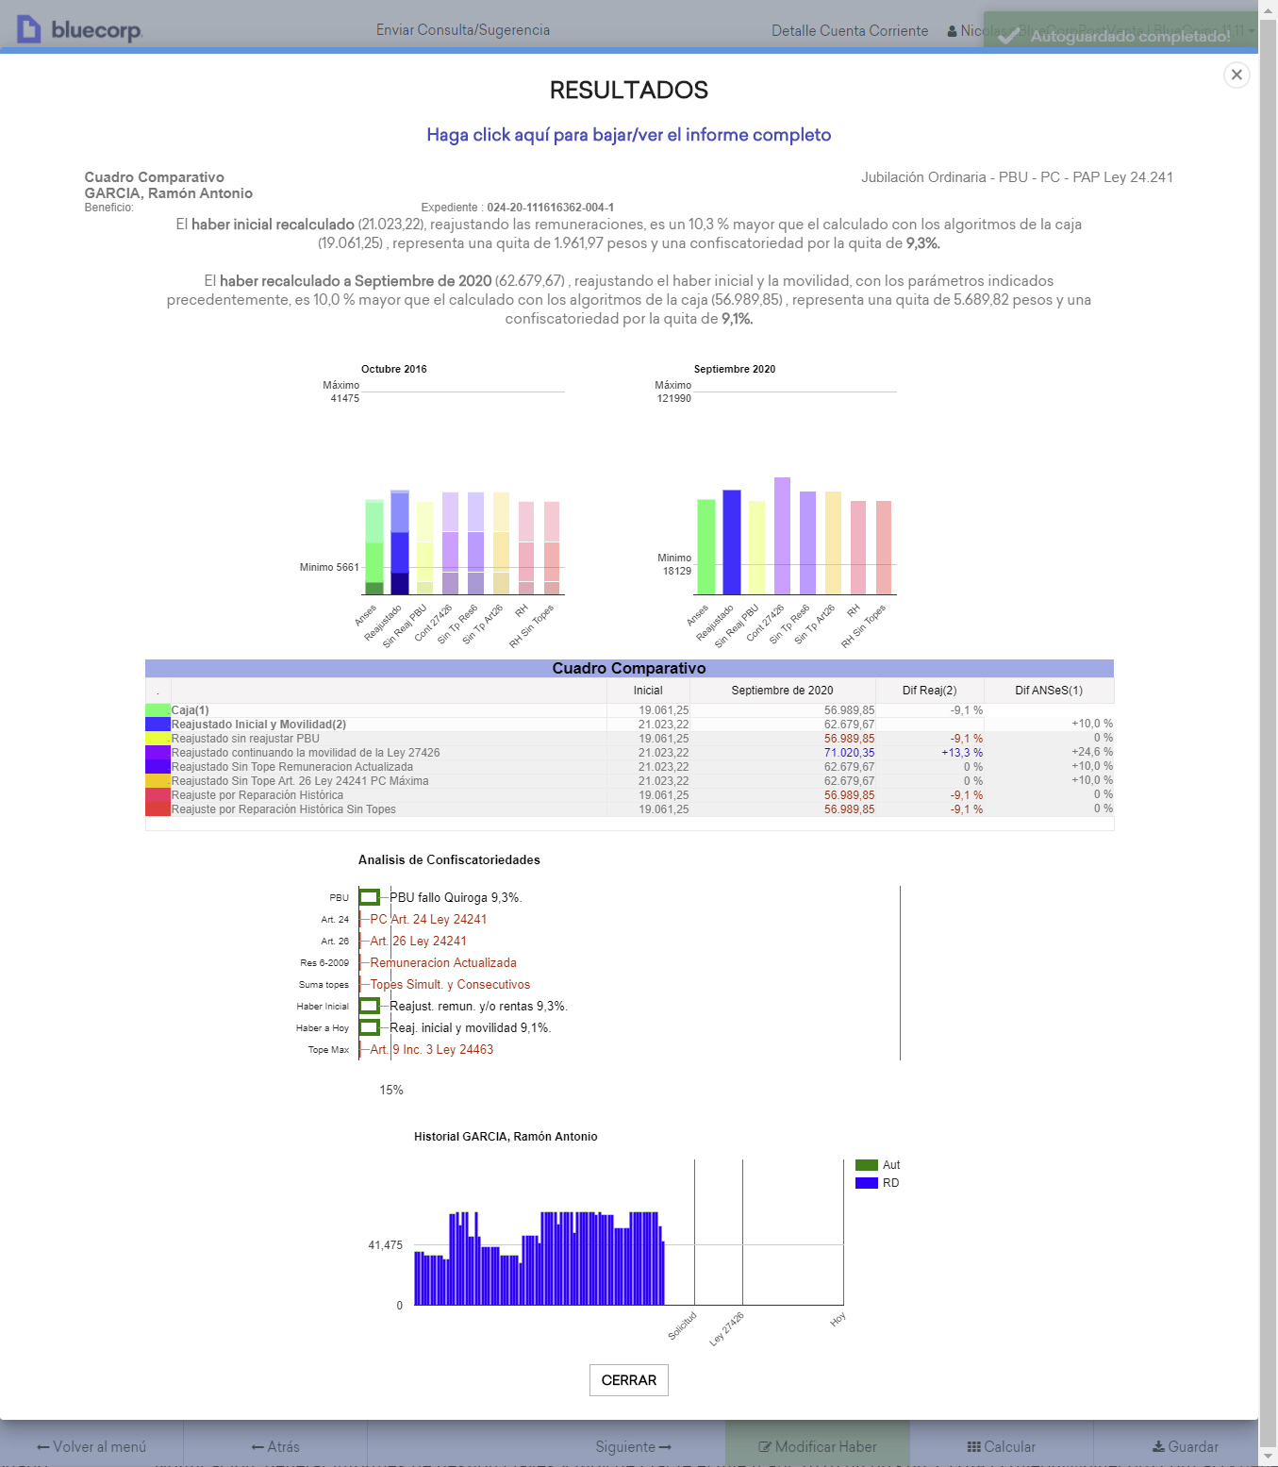Click the vertical scrollbar on the right edge

[x=1269, y=733]
